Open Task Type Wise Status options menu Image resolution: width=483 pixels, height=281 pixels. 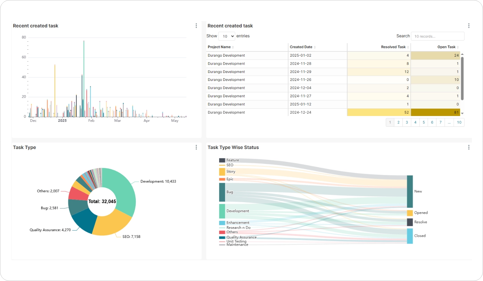coord(469,147)
